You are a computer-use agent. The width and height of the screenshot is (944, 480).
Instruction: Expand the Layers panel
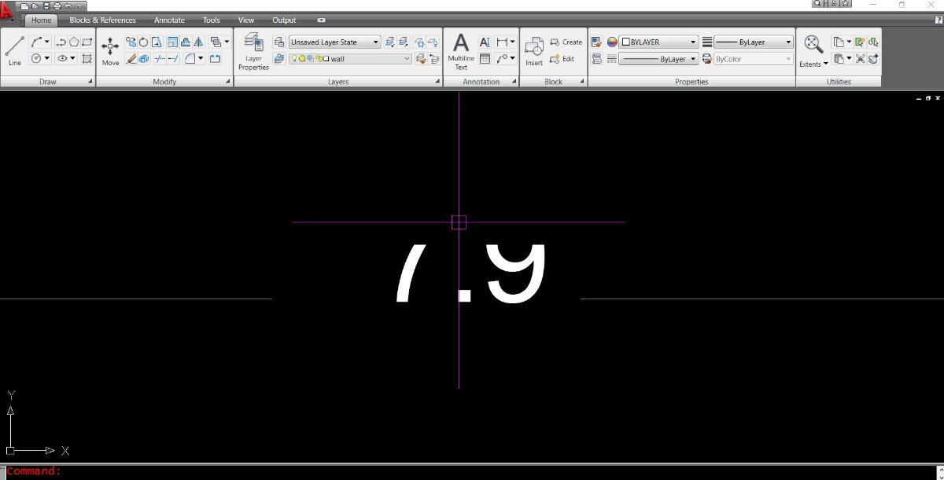point(437,82)
